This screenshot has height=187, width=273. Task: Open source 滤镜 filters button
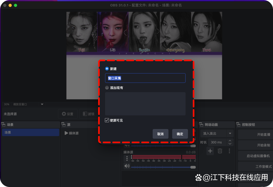pos(88,114)
